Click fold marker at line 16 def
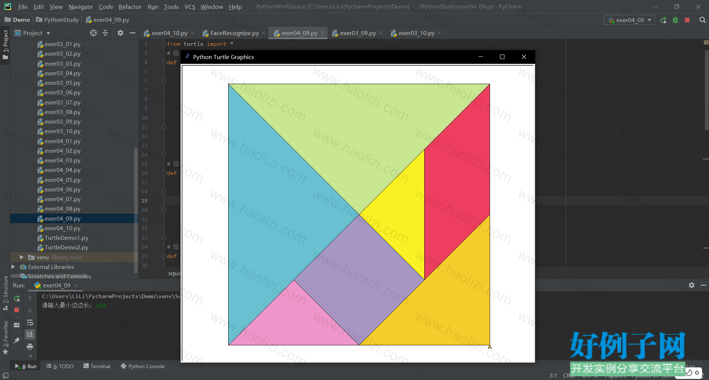 click(164, 173)
